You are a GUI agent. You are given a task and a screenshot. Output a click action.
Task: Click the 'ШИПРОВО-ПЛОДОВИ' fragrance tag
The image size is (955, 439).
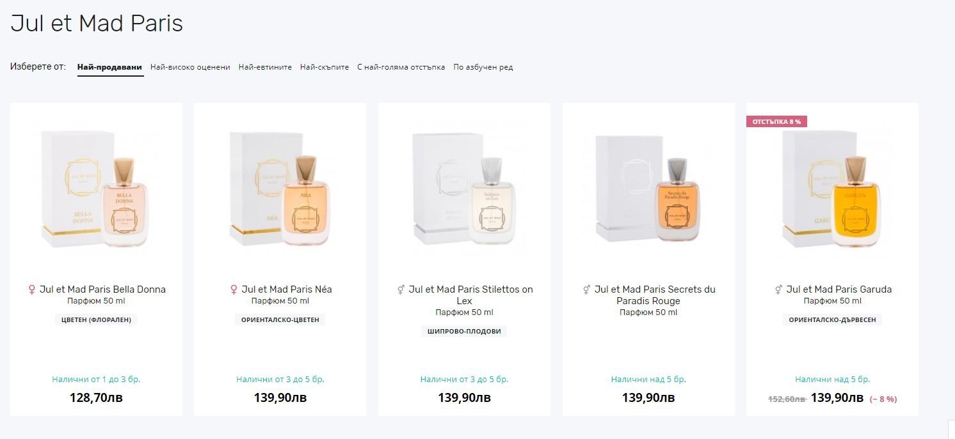point(464,331)
